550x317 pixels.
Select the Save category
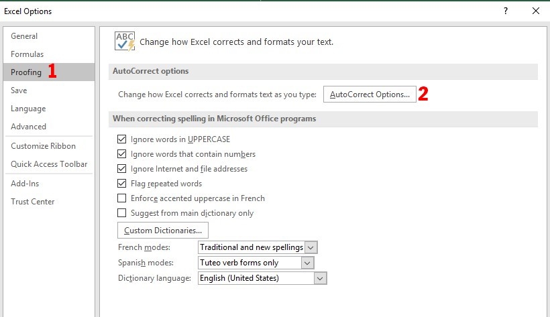coord(49,90)
